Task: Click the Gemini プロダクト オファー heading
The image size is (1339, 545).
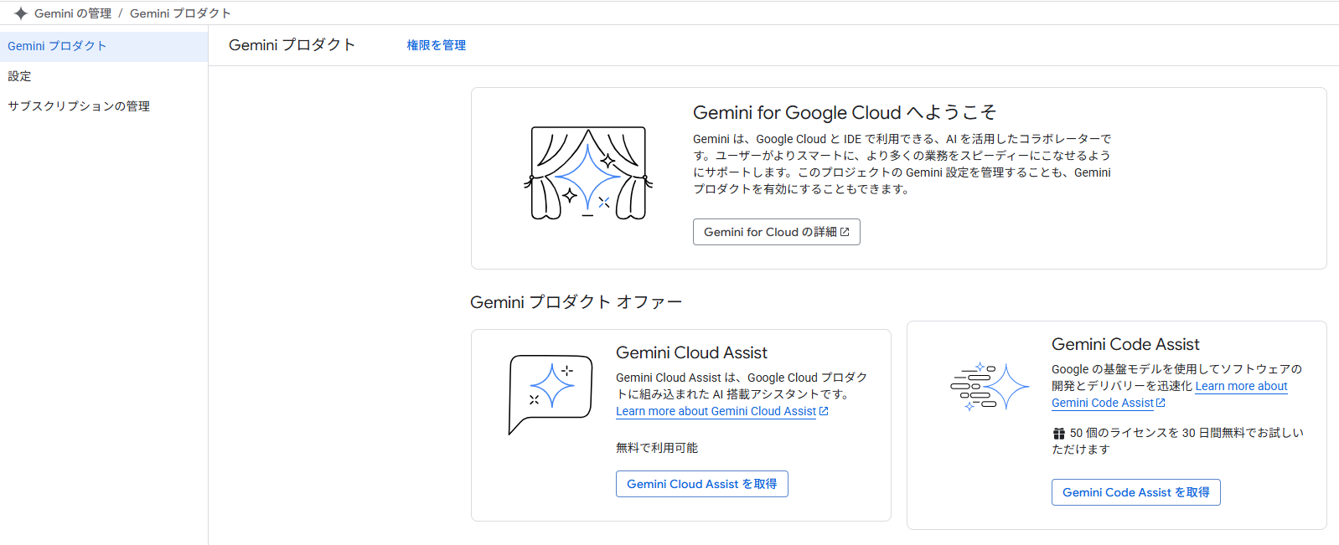Action: [576, 302]
